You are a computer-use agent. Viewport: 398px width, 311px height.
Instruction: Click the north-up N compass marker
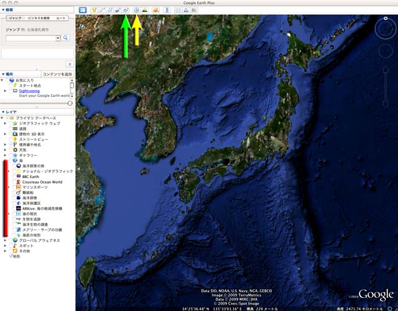tap(386, 18)
